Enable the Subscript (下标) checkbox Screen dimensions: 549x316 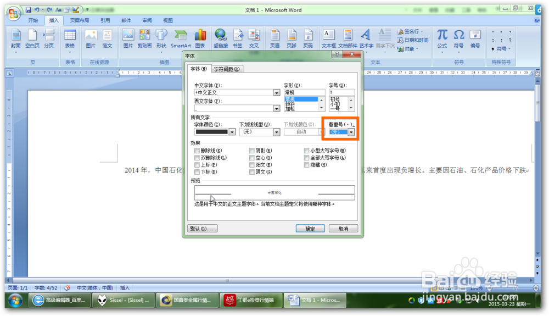[x=197, y=172]
